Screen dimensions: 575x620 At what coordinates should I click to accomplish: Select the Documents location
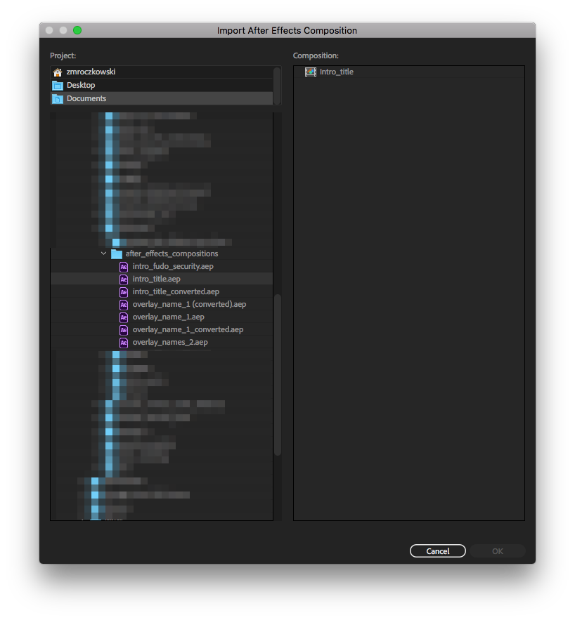[x=86, y=99]
